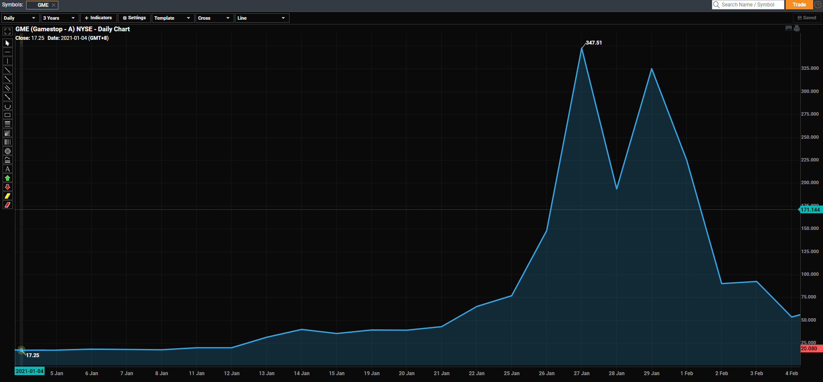Remove the GME symbol tab
Image resolution: width=823 pixels, height=382 pixels.
click(54, 5)
